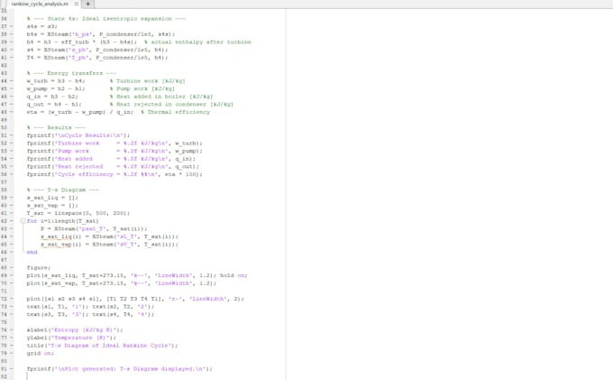The width and height of the screenshot is (613, 380).
Task: Click text(s1, T1, '1') line 73
Action: pyautogui.click(x=90, y=307)
